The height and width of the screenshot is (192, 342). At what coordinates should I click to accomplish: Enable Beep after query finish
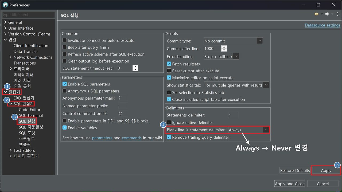click(64, 47)
